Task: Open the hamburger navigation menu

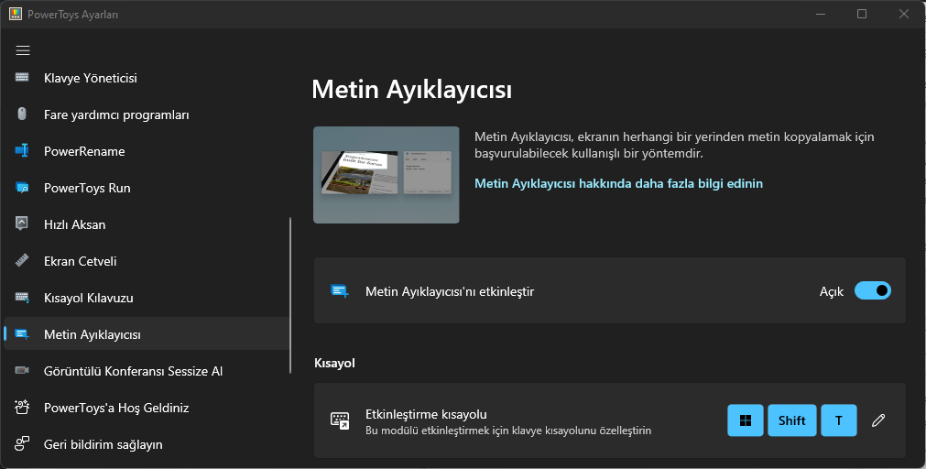Action: (23, 50)
